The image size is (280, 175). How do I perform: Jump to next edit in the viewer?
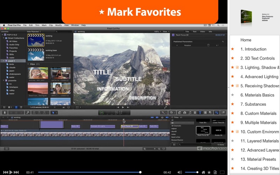pyautogui.click(x=128, y=107)
